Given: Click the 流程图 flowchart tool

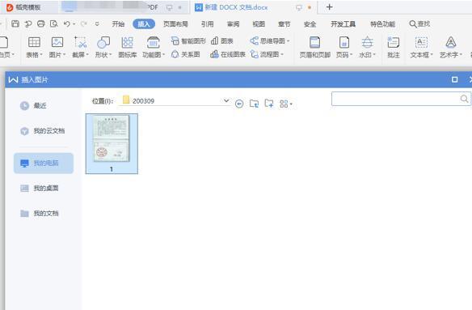Looking at the screenshot, I should click(x=267, y=54).
